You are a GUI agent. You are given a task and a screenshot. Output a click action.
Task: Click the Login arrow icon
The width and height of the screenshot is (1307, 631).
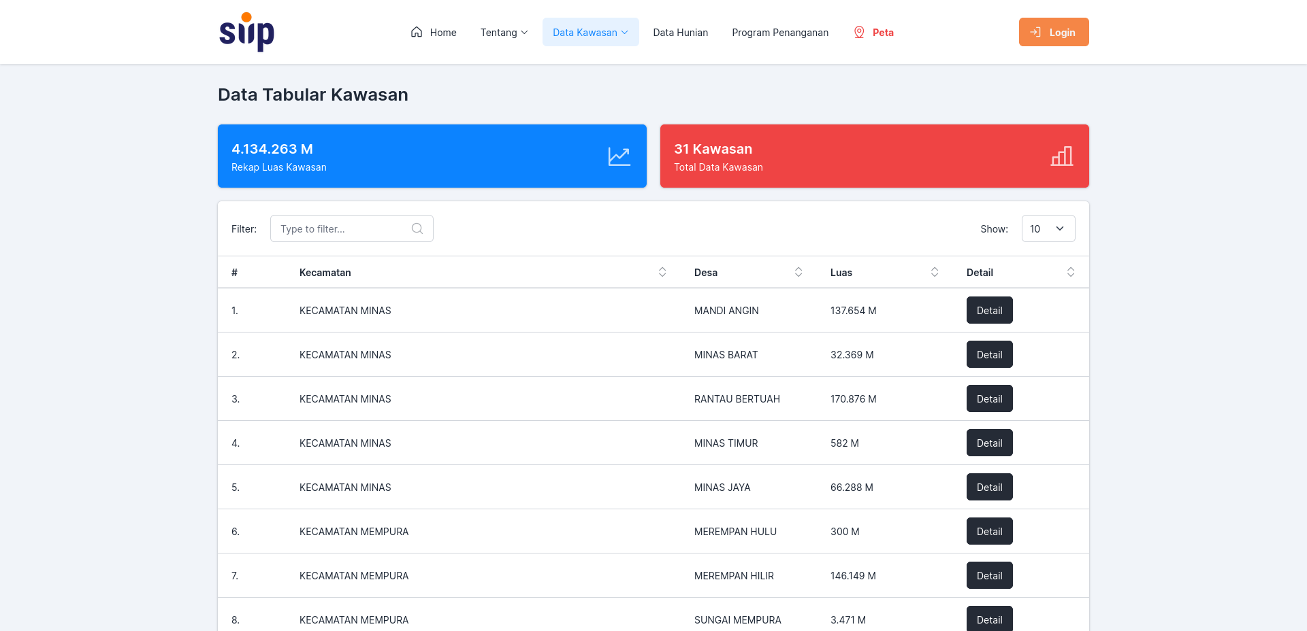(1035, 32)
